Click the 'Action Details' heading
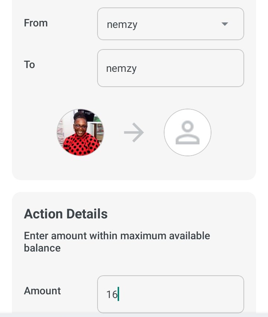This screenshot has height=317, width=268. (x=66, y=214)
